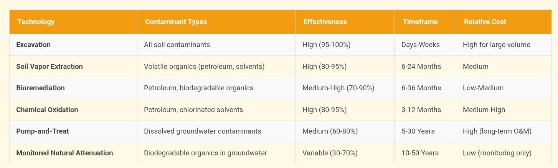Select the 'Medium-High (70-90%)' effectiveness cell
Screen dimensions: 558x168
[x=338, y=88]
